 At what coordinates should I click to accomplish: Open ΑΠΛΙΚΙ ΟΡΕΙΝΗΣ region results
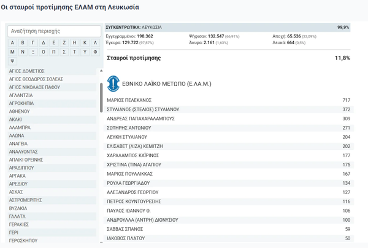point(52,160)
